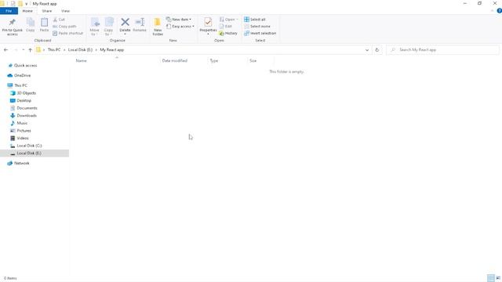Click the Refresh button
The height and width of the screenshot is (282, 502).
(x=376, y=50)
